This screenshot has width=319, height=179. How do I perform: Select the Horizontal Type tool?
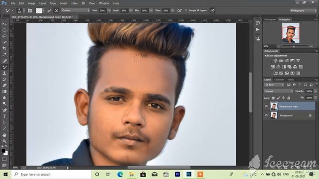point(4,116)
